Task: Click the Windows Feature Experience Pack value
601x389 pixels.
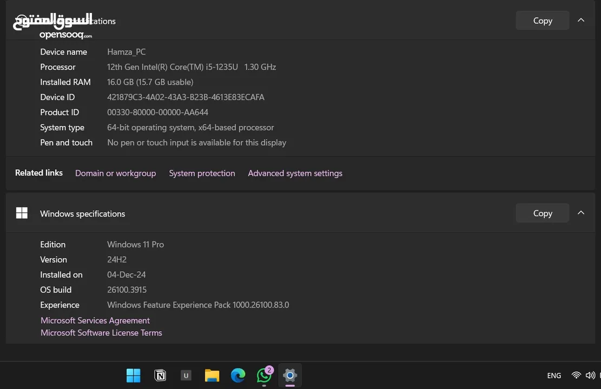Action: 198,305
